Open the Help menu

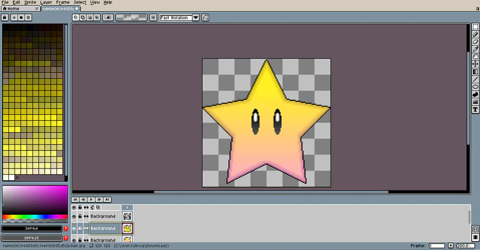click(108, 3)
